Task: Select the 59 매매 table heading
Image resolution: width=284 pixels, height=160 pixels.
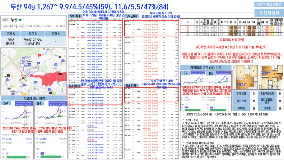Action: (75, 16)
